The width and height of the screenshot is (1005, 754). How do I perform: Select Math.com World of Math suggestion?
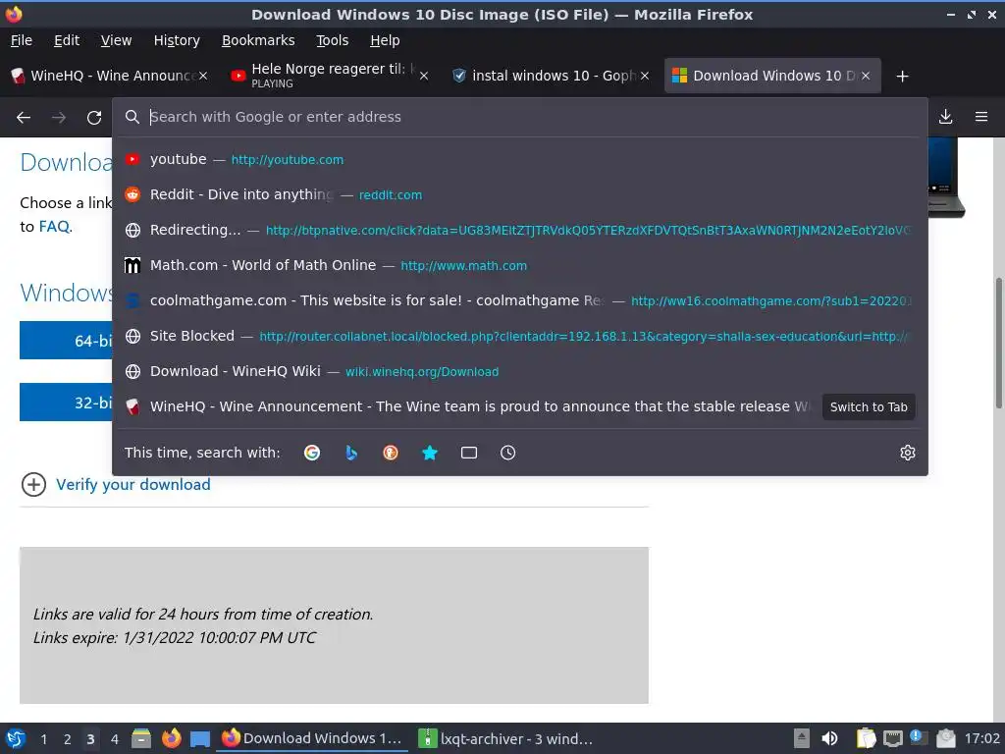click(x=520, y=265)
